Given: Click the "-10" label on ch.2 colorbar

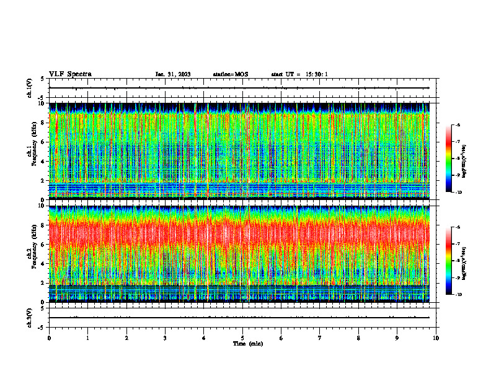Looking at the screenshot, I should [458, 295].
